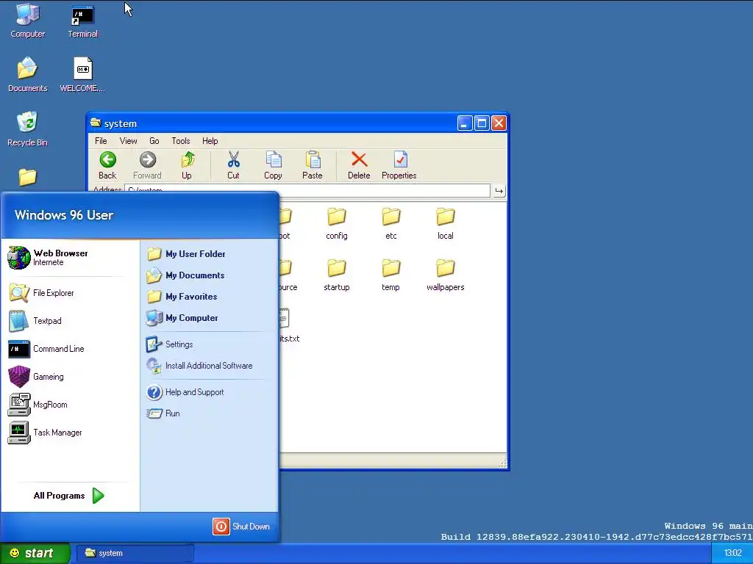Open My Computer from the start menu
Image resolution: width=753 pixels, height=564 pixels.
coord(182,317)
